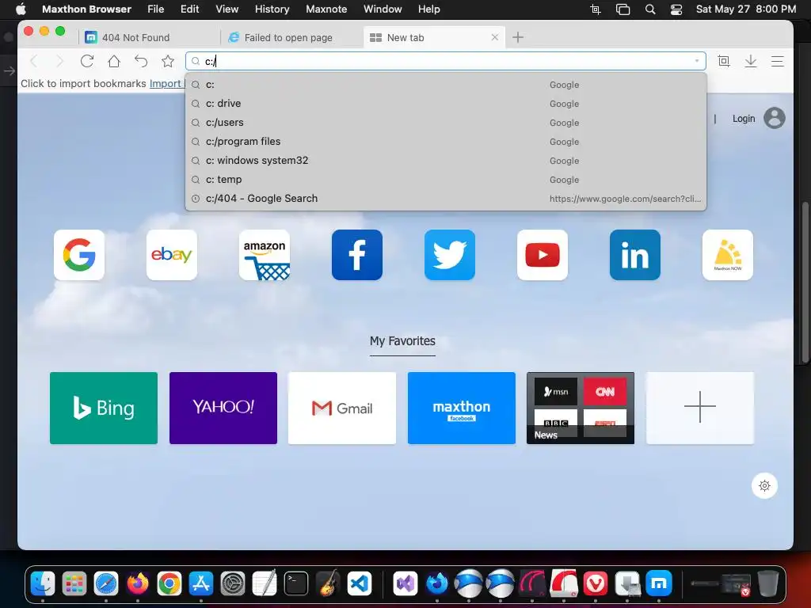Screen dimensions: 811x608
Task: Open the News favorites folder
Action: click(581, 408)
